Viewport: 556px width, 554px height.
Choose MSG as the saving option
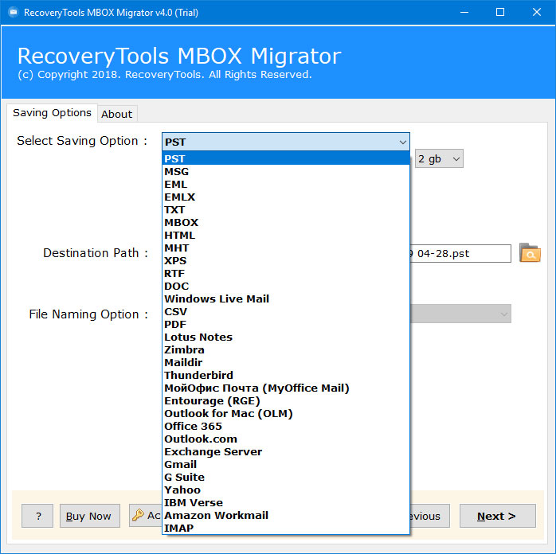pyautogui.click(x=286, y=171)
